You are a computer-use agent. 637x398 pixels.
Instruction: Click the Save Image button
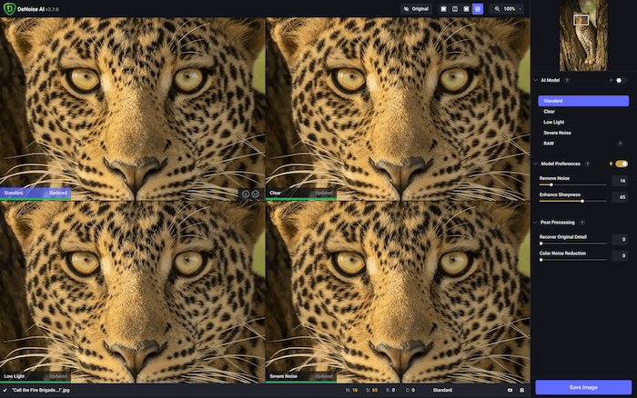click(x=583, y=387)
